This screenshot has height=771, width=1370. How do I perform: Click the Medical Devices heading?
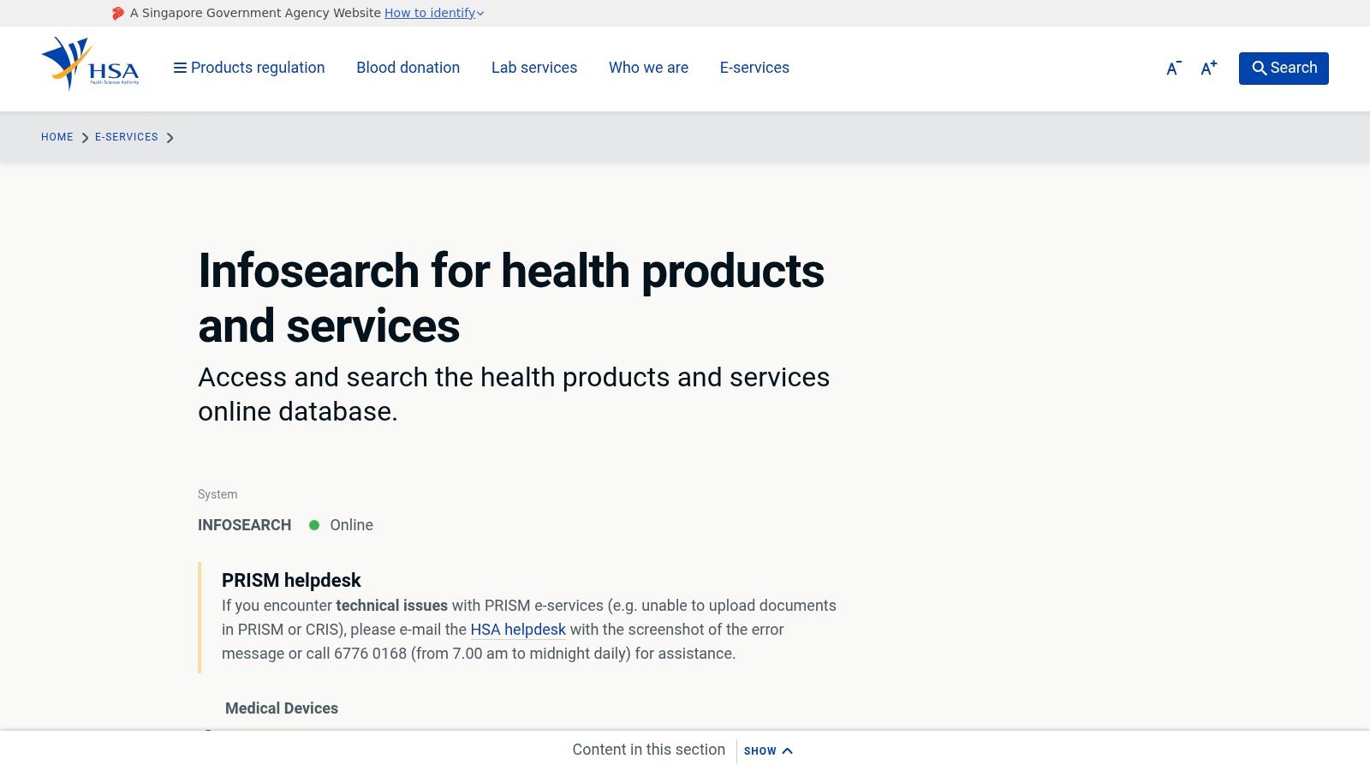[282, 708]
